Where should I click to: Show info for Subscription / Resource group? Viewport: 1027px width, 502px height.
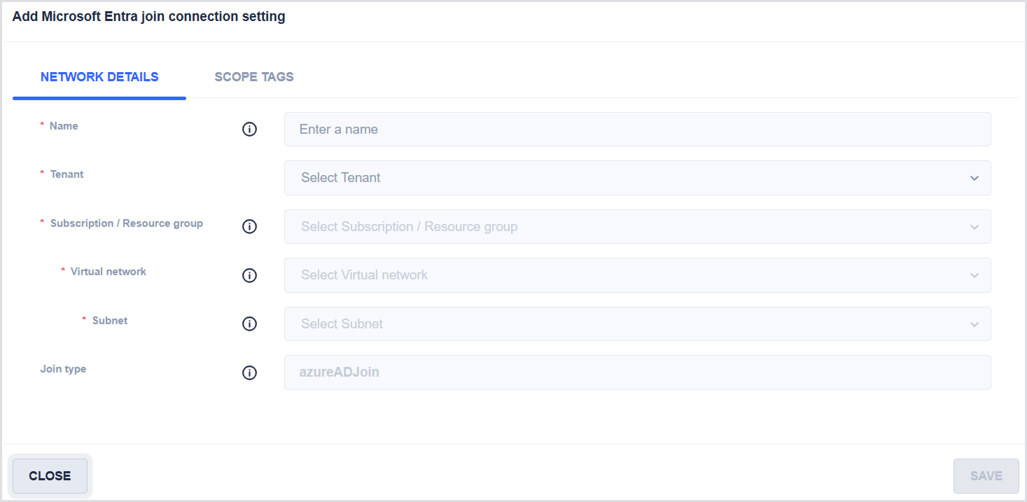pos(249,227)
